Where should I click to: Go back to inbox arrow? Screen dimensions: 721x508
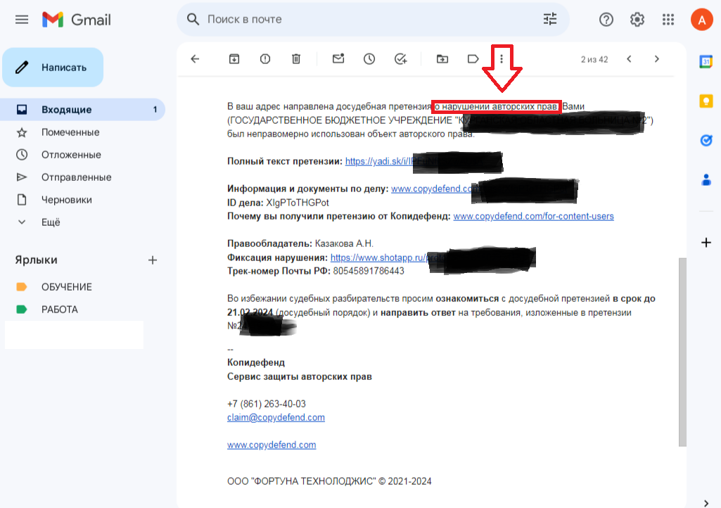tap(195, 59)
